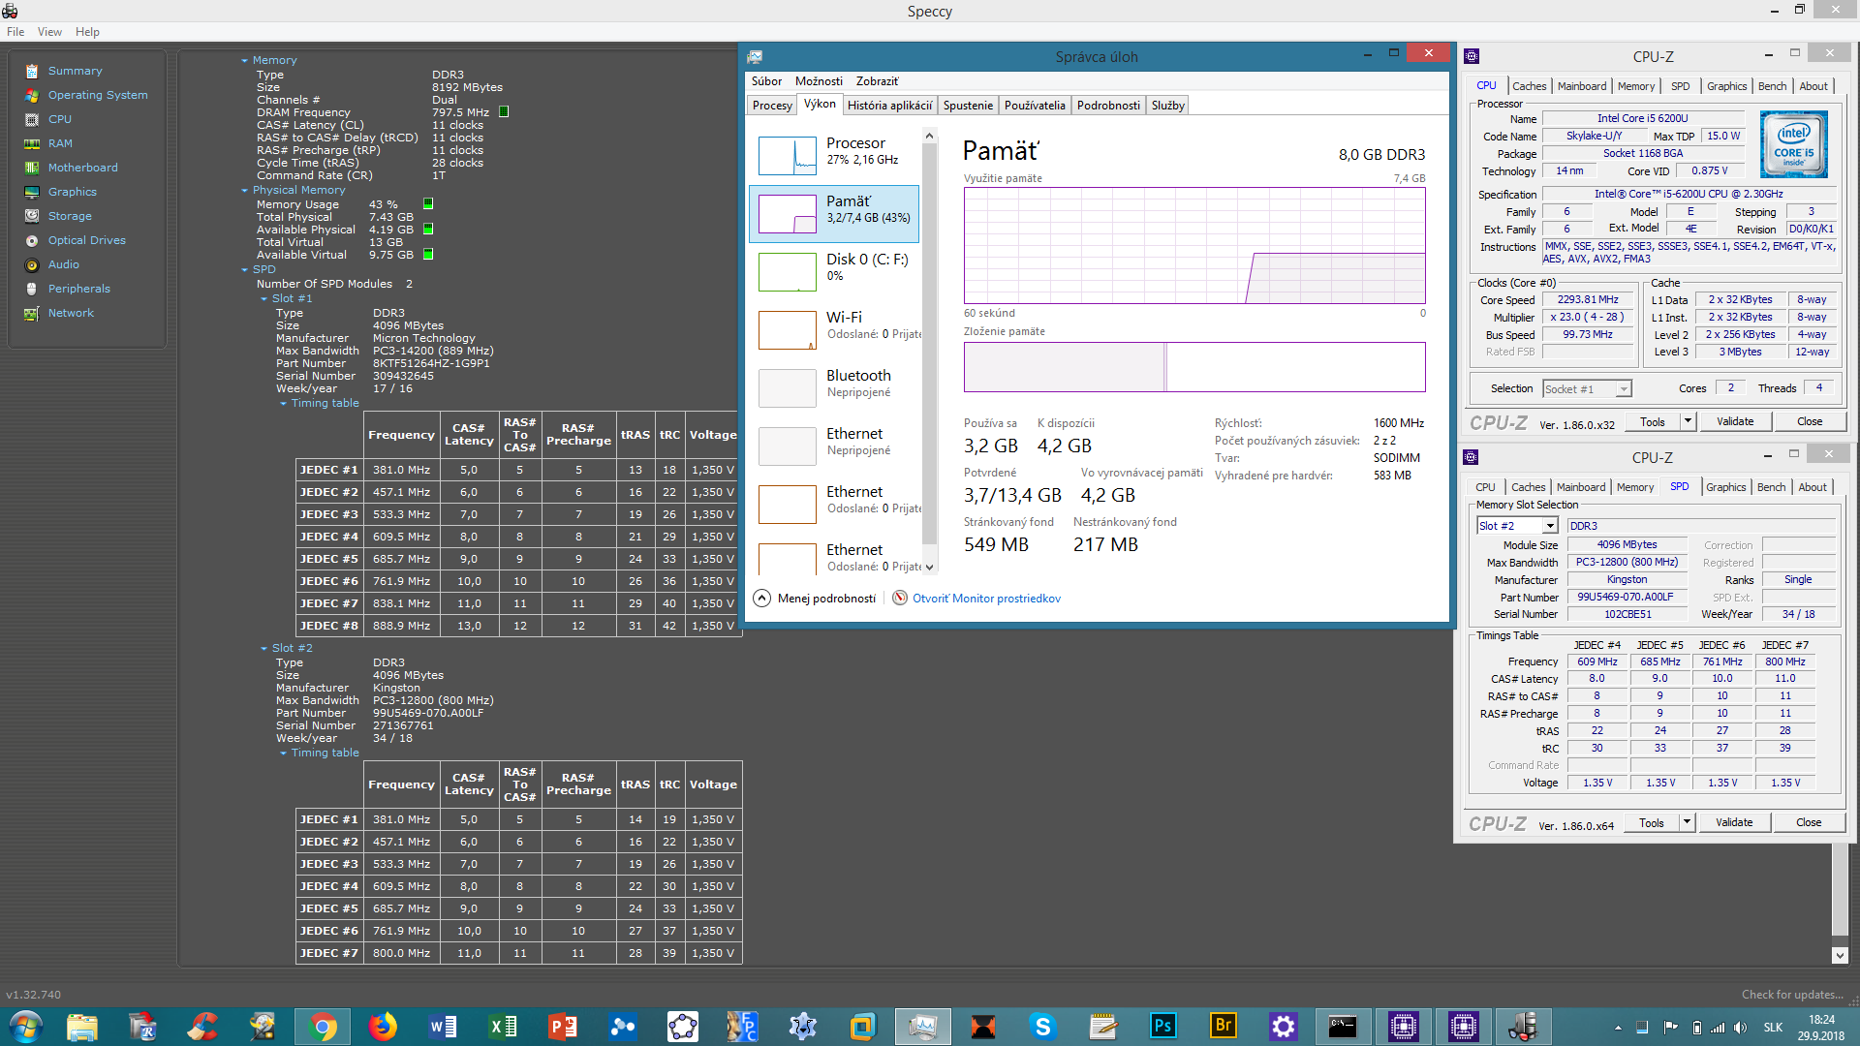Open Motherboard section in Speccy
The image size is (1860, 1046).
[x=83, y=168]
